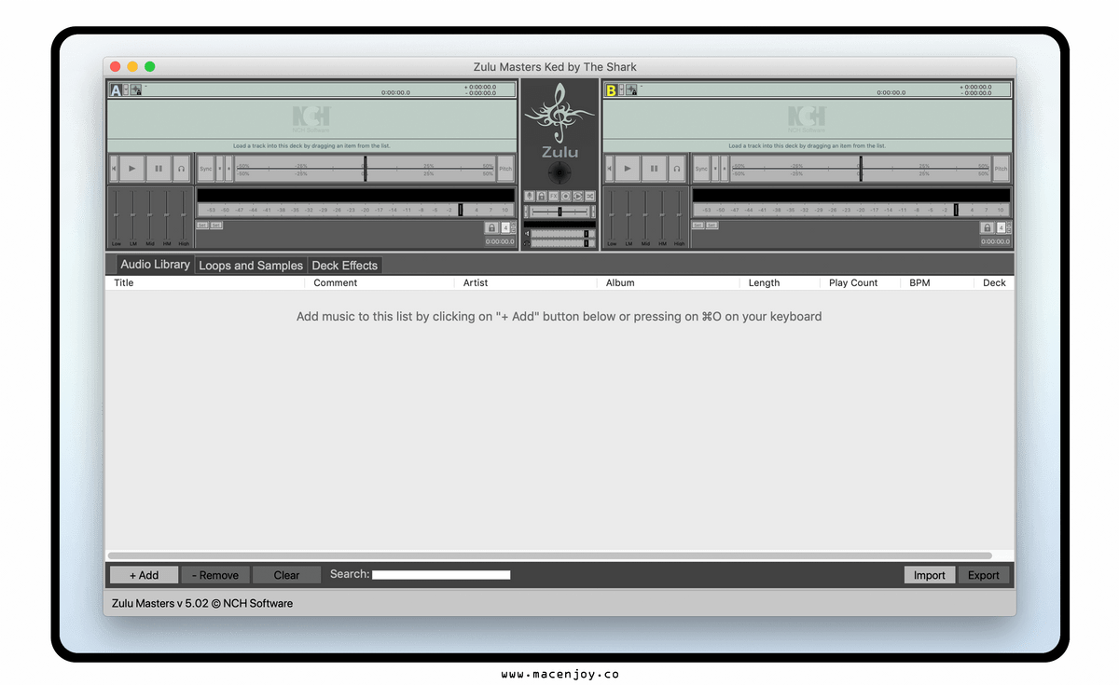
Task: Click the Deck B pitch slider handle
Action: point(861,169)
